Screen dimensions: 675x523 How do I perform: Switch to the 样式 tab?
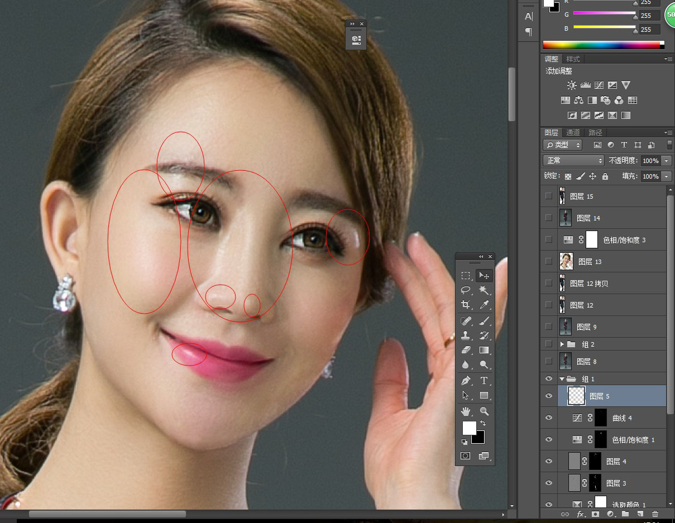[x=573, y=59]
